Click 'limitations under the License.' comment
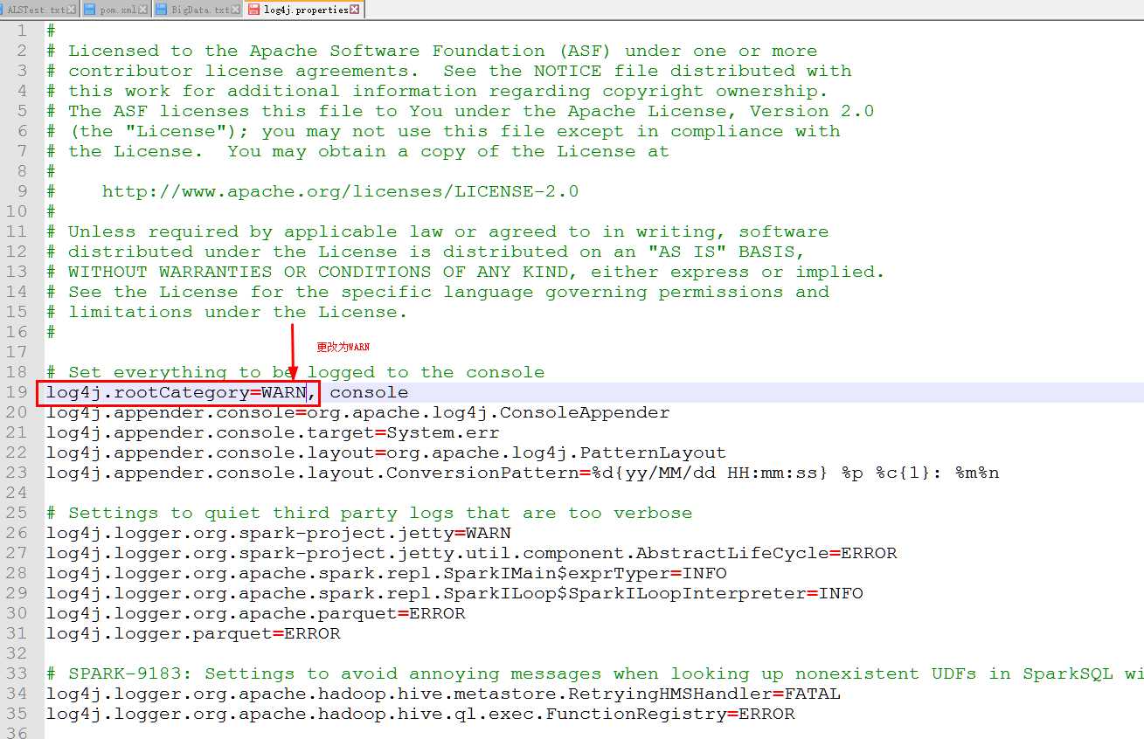The height and width of the screenshot is (739, 1144). (227, 312)
